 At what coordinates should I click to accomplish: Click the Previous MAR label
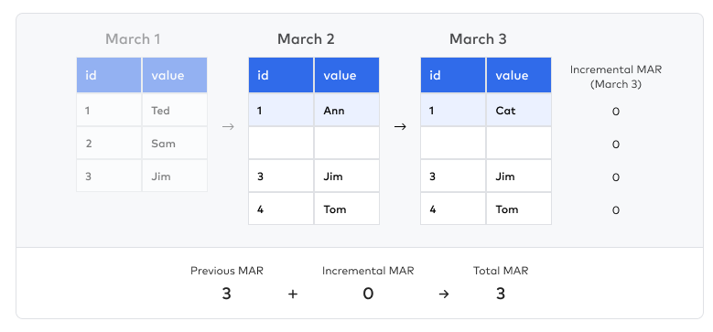click(227, 271)
